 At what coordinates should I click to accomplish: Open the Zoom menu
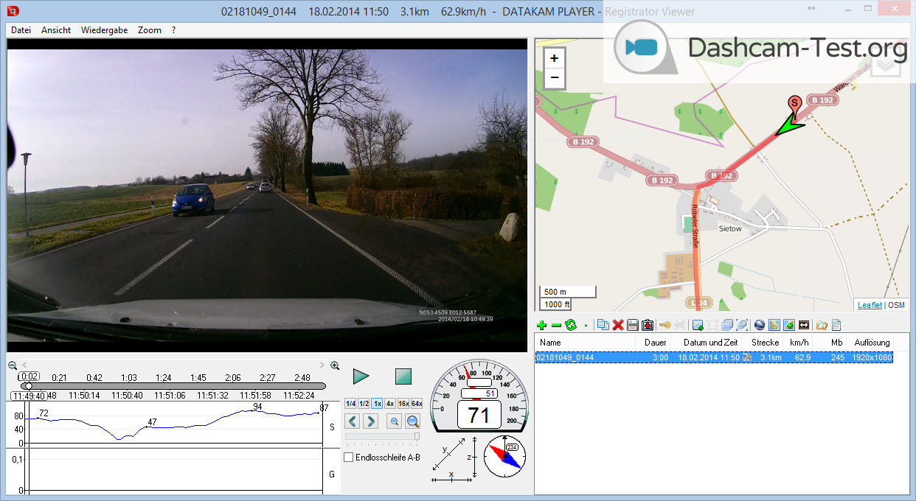(x=150, y=30)
